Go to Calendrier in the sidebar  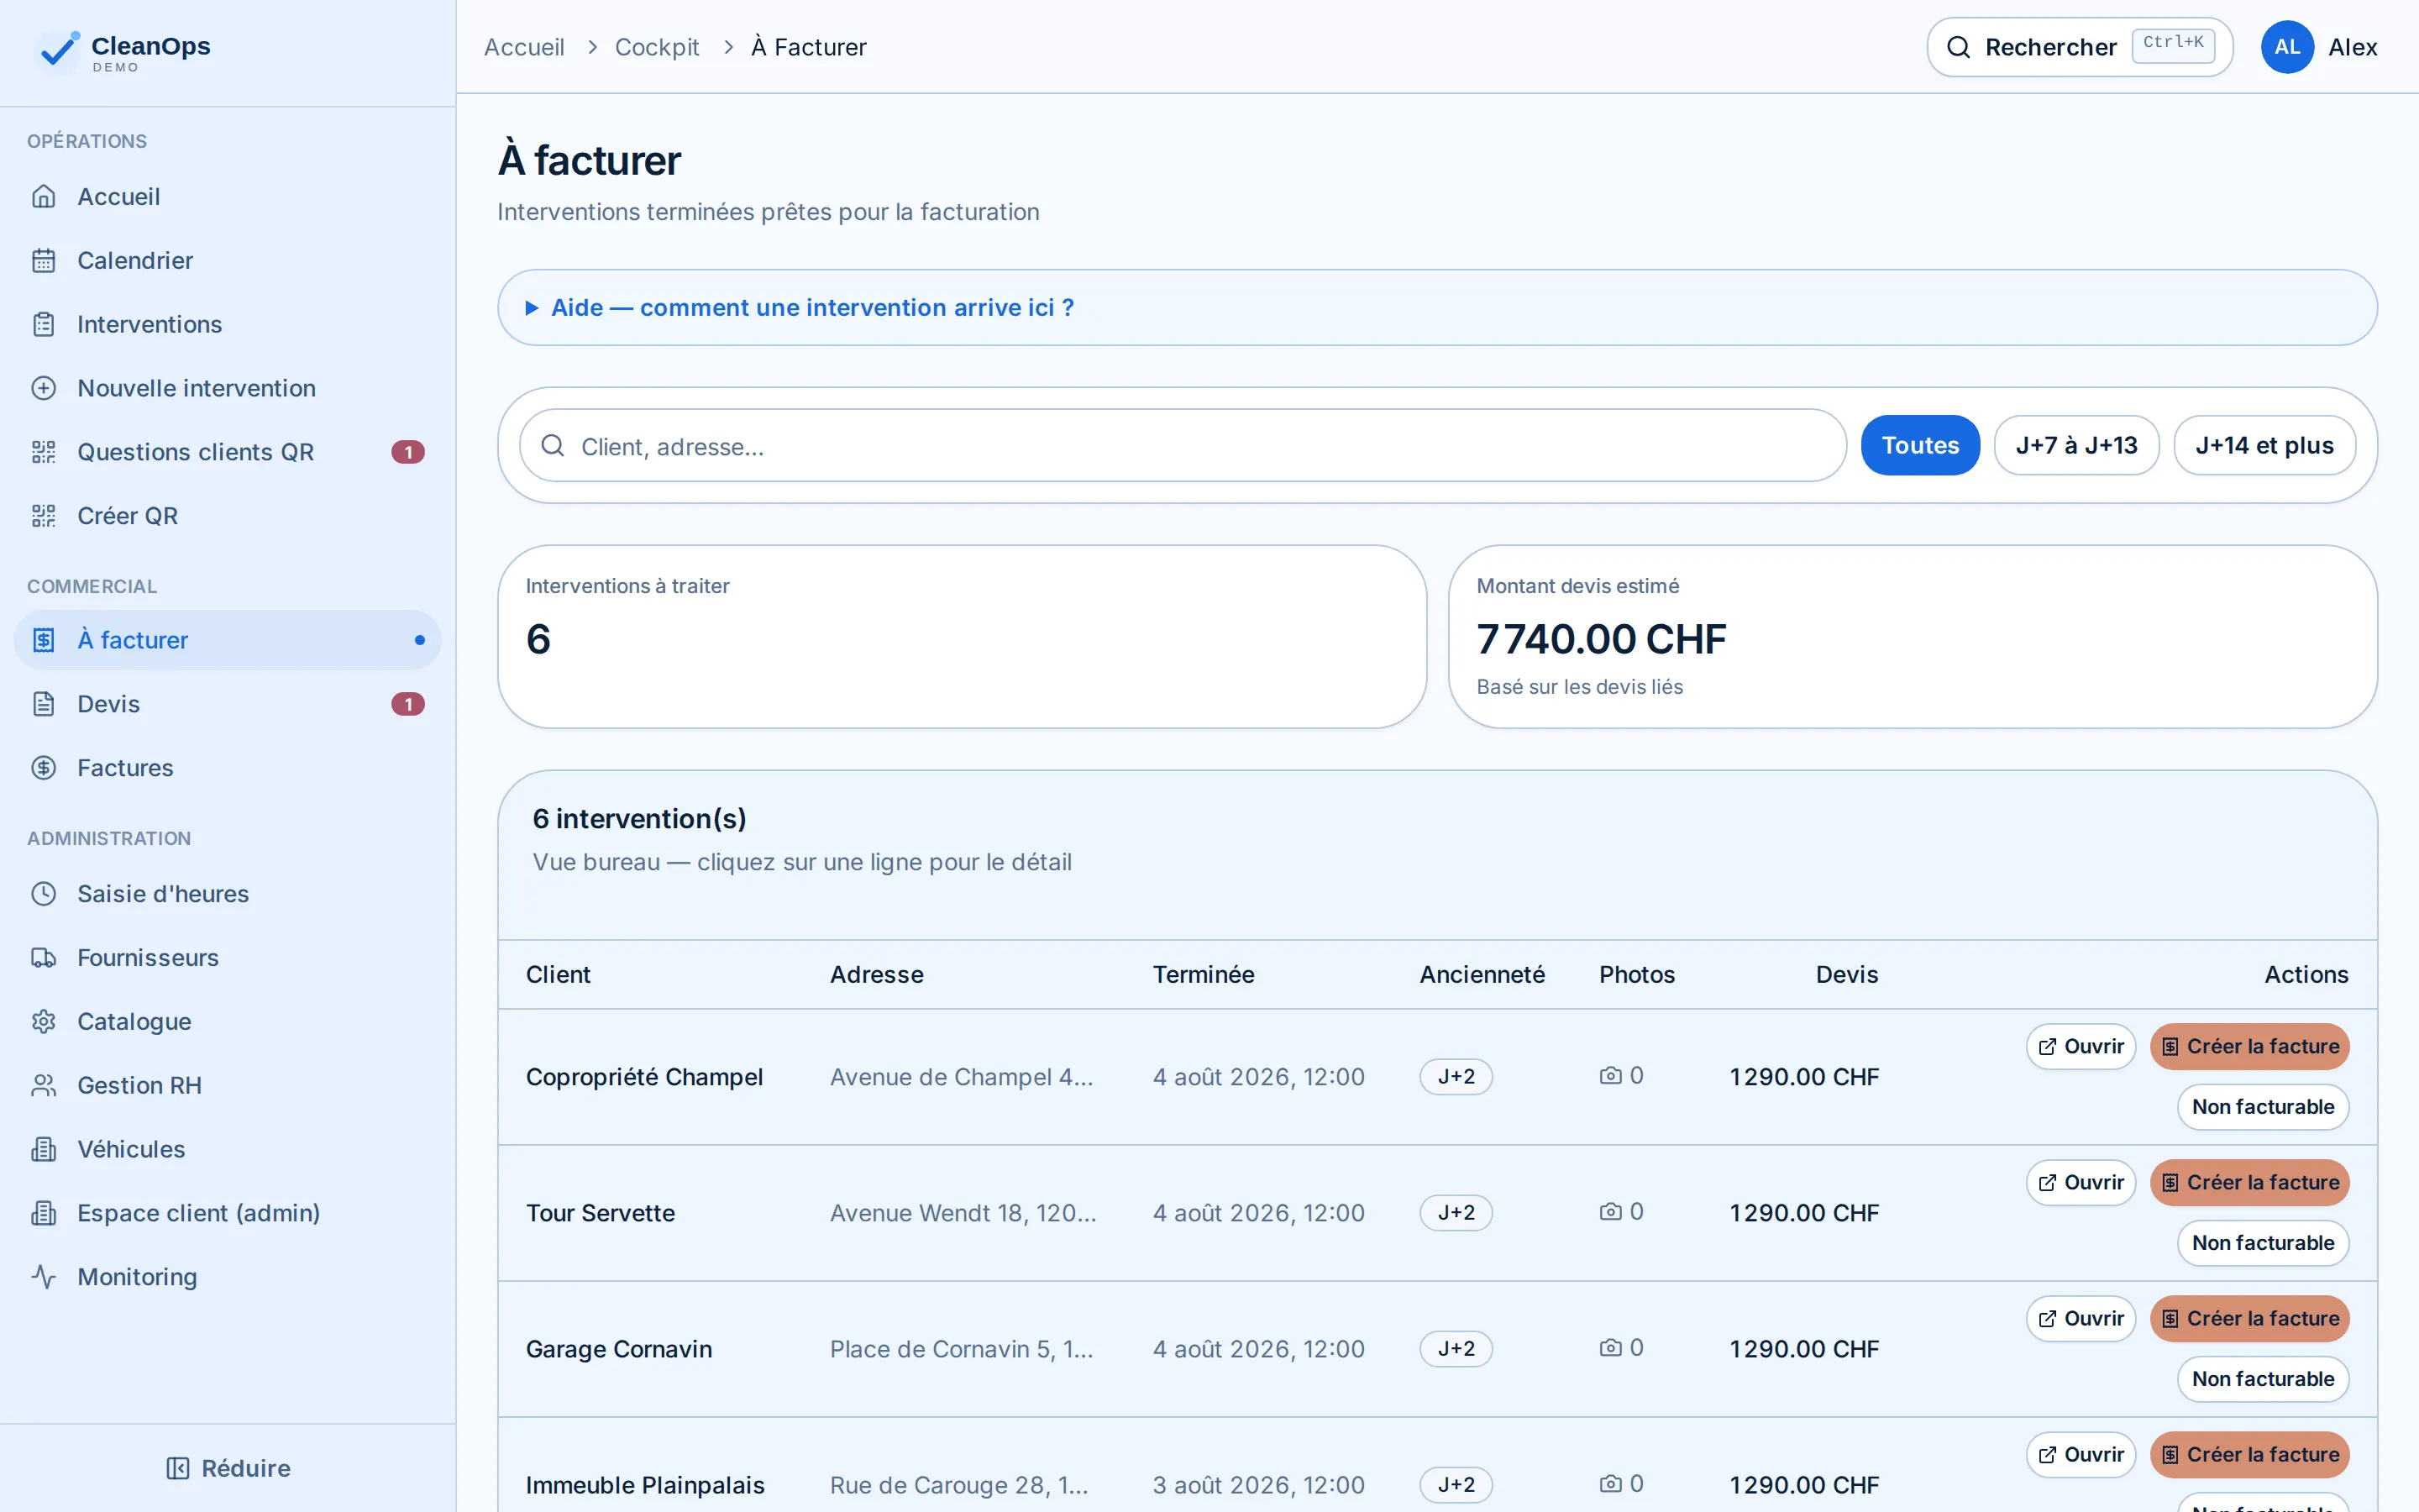tap(227, 260)
